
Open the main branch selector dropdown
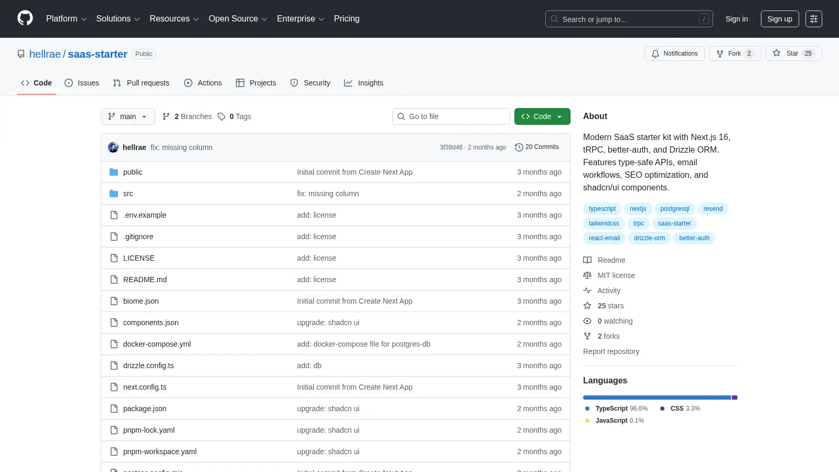point(128,116)
